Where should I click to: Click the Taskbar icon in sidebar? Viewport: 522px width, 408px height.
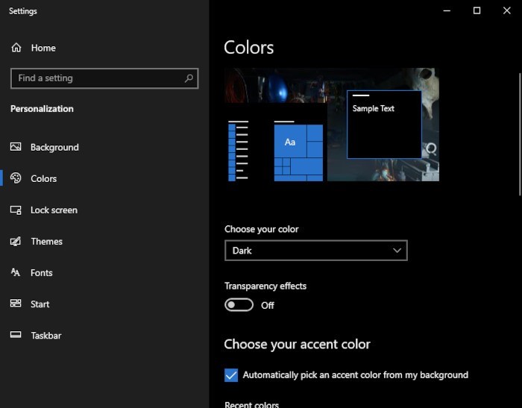16,336
